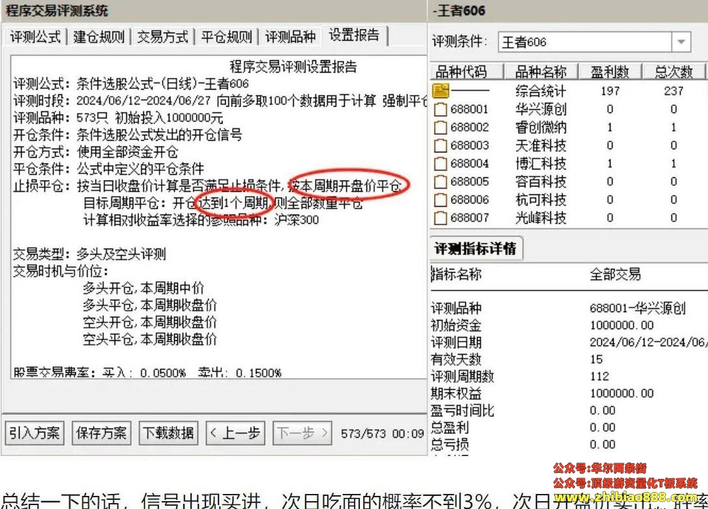Sort by the 盈利数 column header
The height and width of the screenshot is (509, 708).
point(610,71)
